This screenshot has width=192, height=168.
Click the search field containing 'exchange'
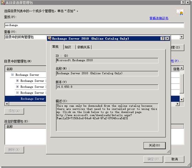click(x=94, y=25)
